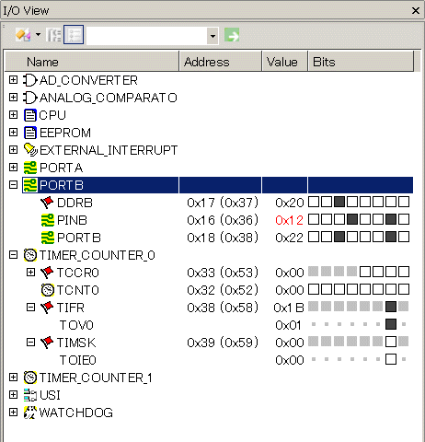The width and height of the screenshot is (425, 442).
Task: Select the TCNT0 tree row label
Action: click(x=78, y=290)
